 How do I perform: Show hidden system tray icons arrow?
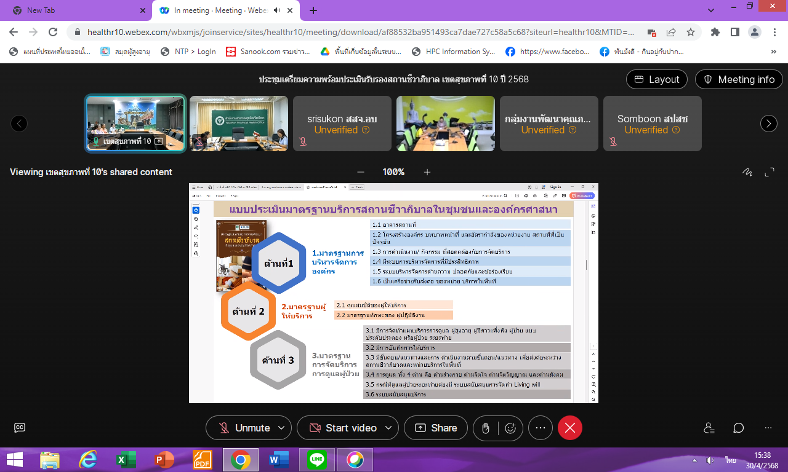coord(695,460)
